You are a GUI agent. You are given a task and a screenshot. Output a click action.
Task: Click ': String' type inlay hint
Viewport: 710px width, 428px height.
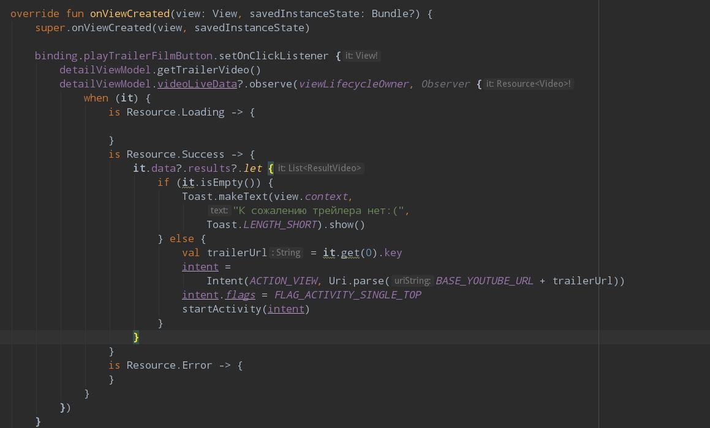pos(286,253)
